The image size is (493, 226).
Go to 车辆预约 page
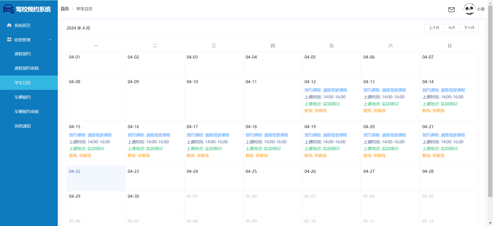(x=23, y=97)
